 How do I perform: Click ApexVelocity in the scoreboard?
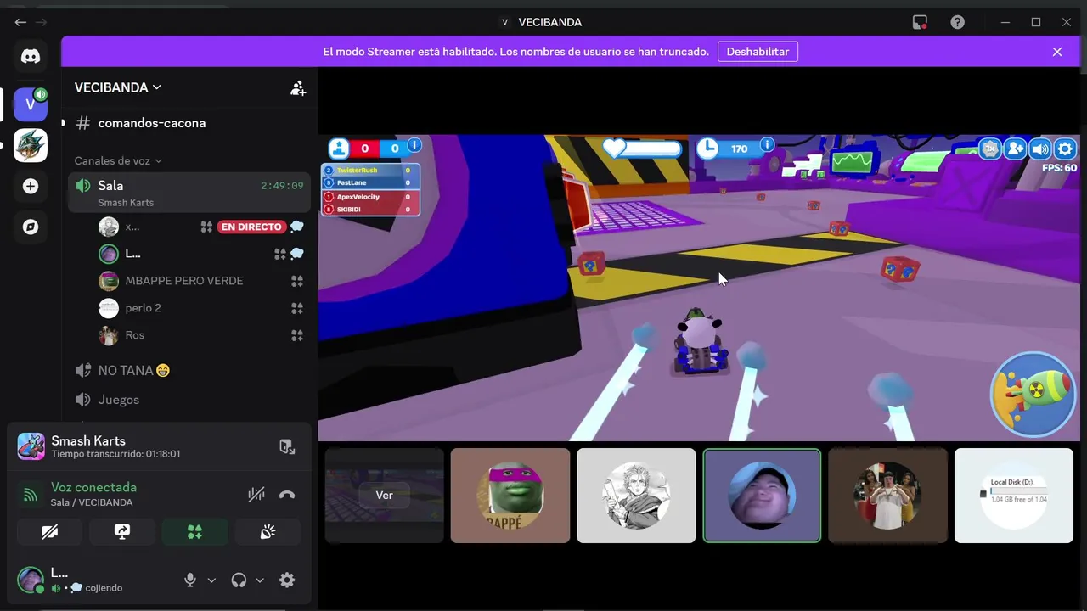[x=358, y=197]
